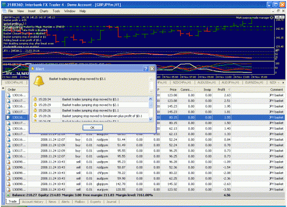Open the Account History tab

click(33, 202)
